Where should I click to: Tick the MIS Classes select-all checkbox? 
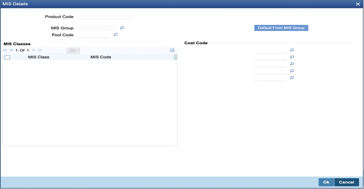point(7,57)
